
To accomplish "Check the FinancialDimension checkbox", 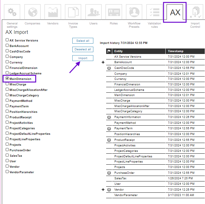I will pos(7,67).
